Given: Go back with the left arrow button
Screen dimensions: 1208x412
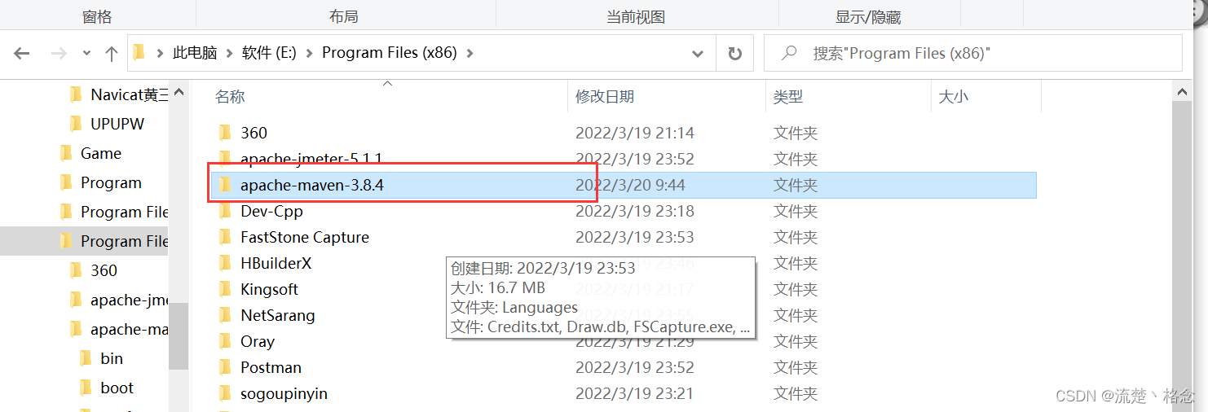Looking at the screenshot, I should [x=22, y=54].
